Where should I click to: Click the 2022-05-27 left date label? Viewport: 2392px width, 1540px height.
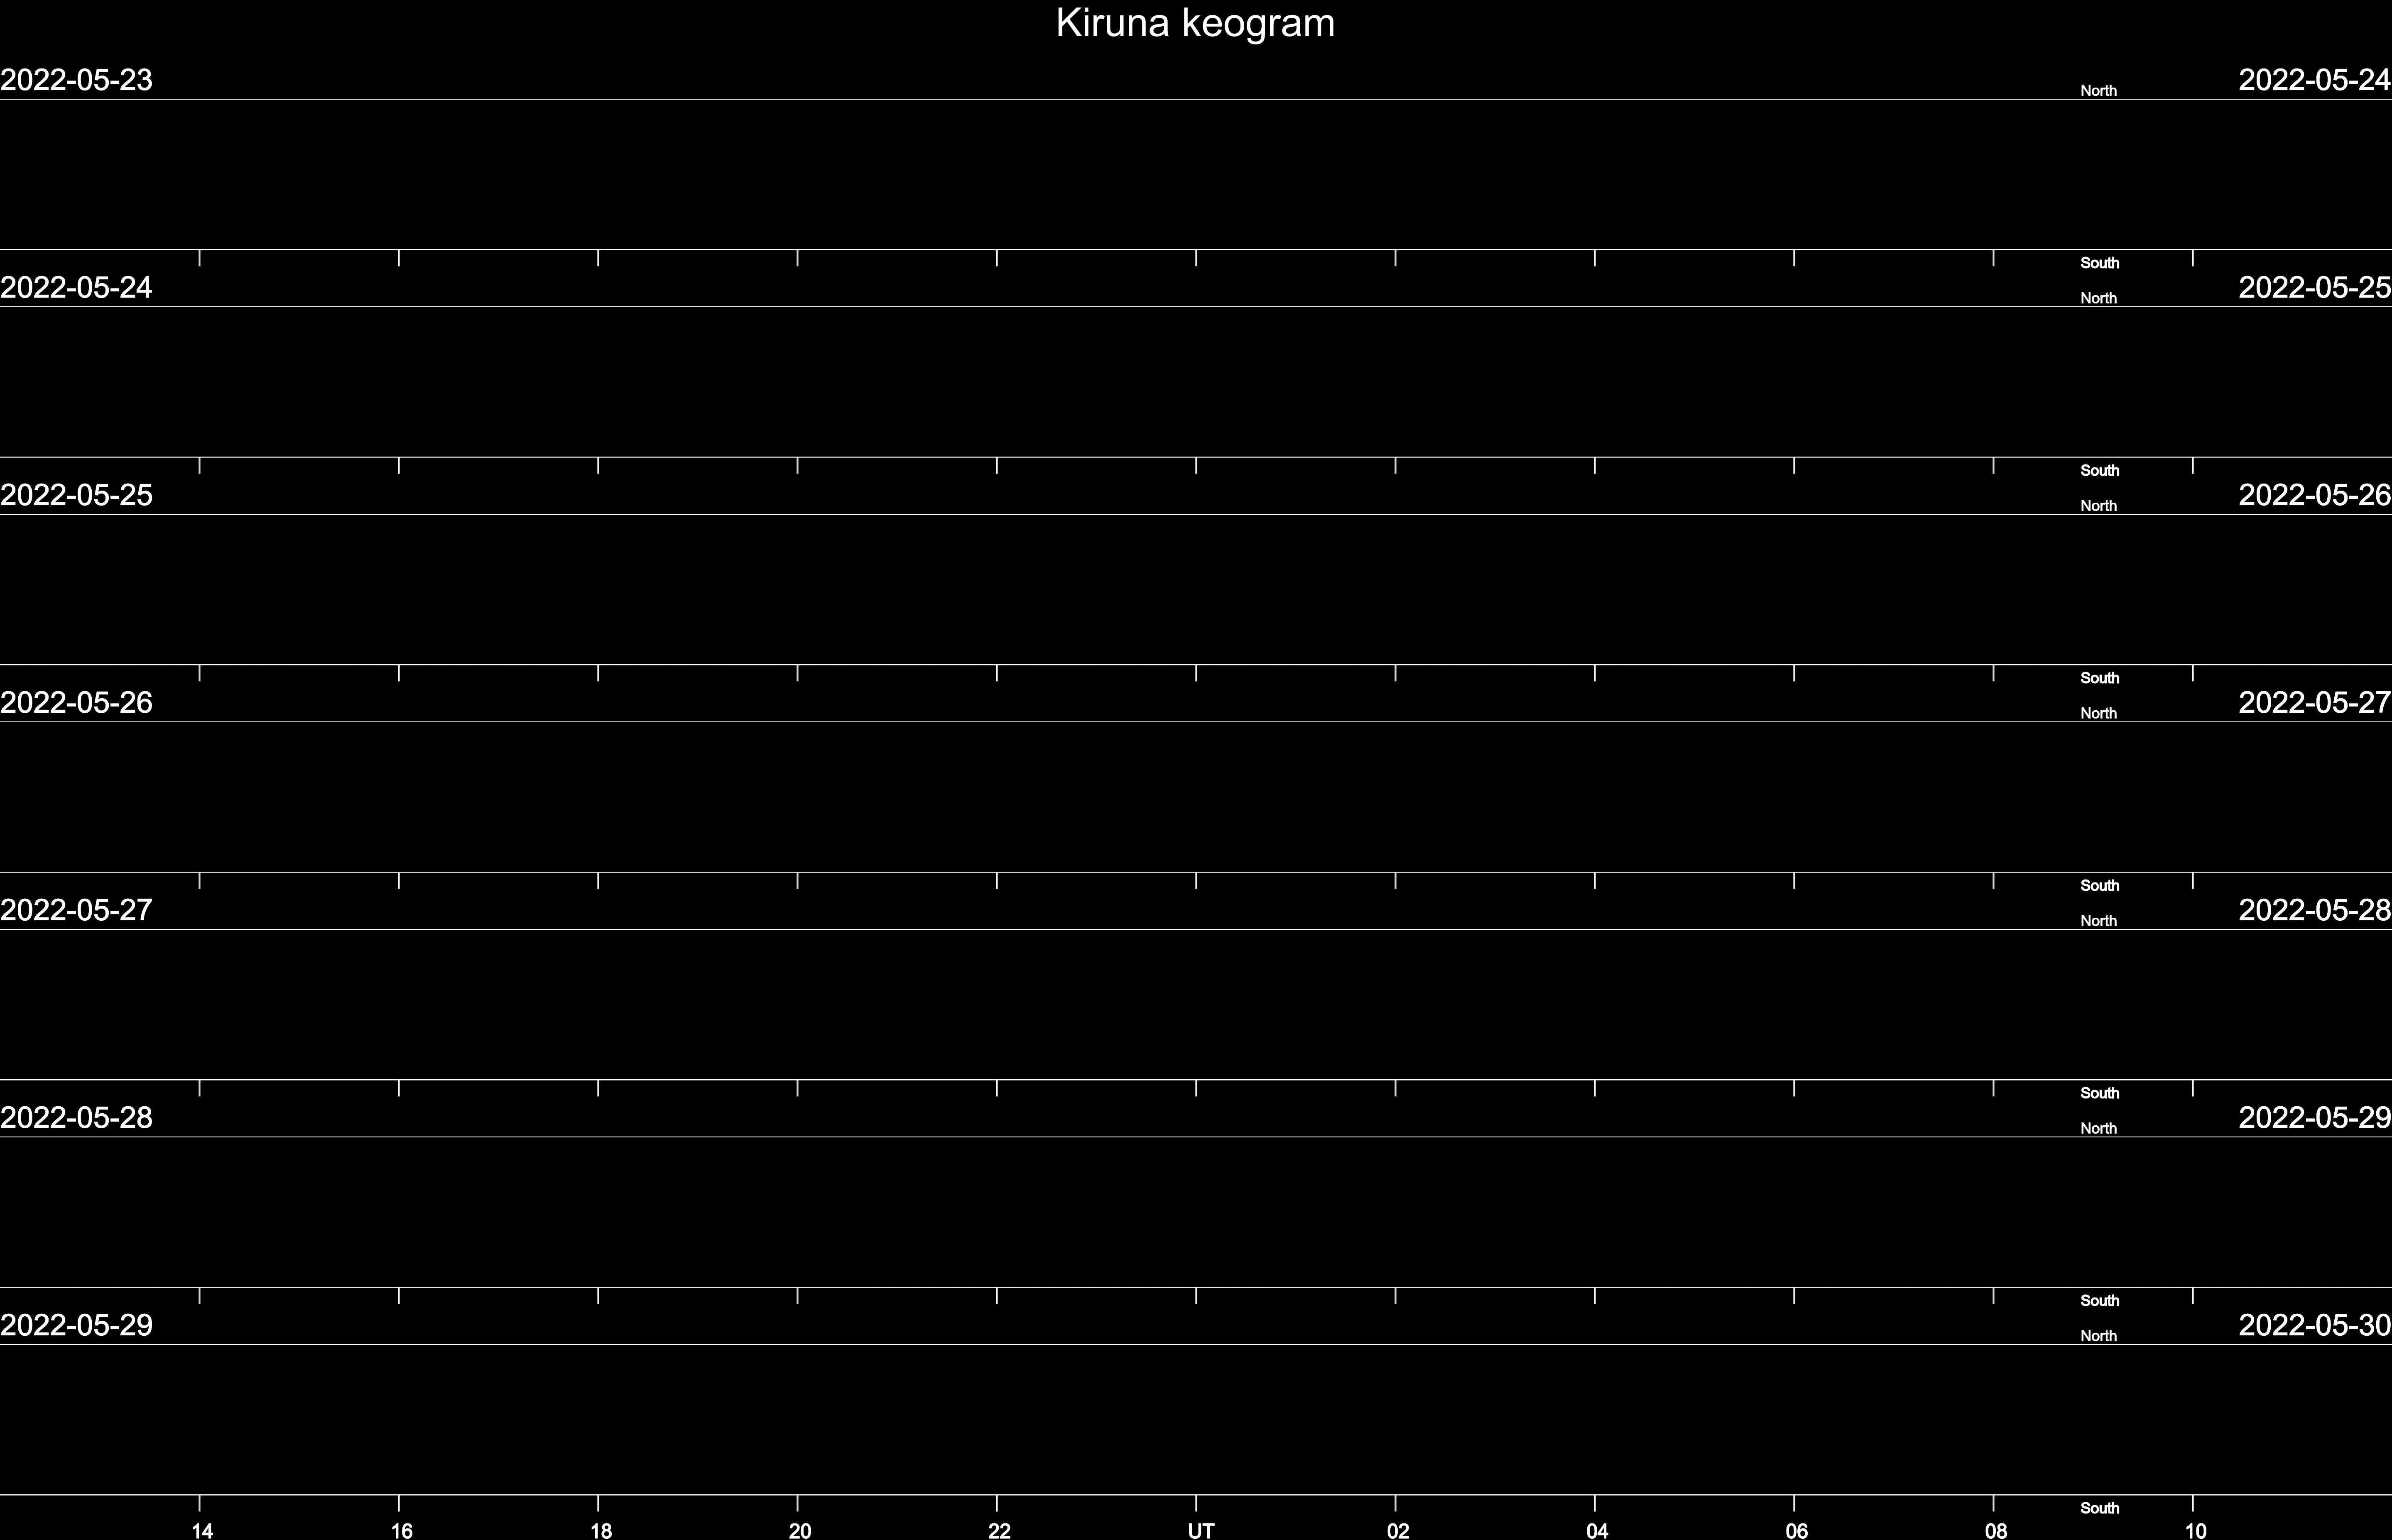[x=77, y=910]
